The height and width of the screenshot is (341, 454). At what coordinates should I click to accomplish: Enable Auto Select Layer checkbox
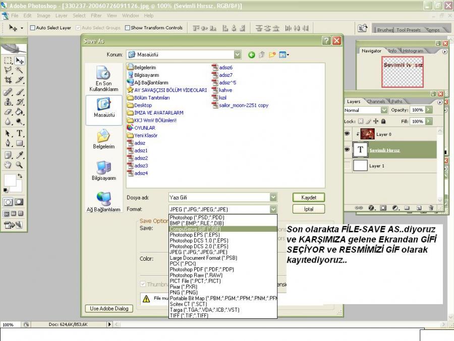(x=33, y=28)
